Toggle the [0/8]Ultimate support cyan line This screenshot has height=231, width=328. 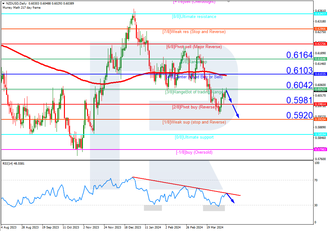point(96,134)
